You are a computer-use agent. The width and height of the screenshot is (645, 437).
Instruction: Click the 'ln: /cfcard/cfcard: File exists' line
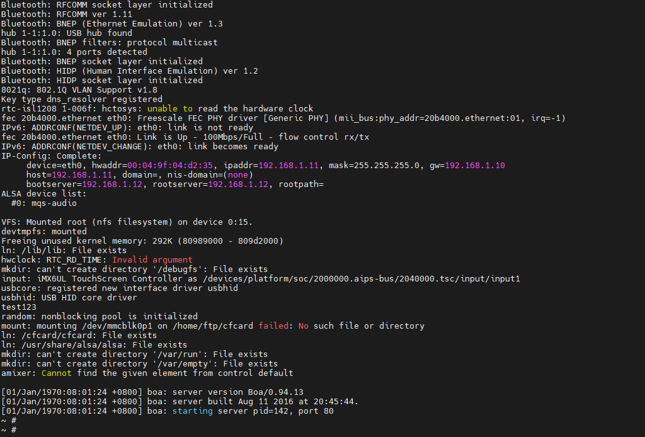[79, 336]
